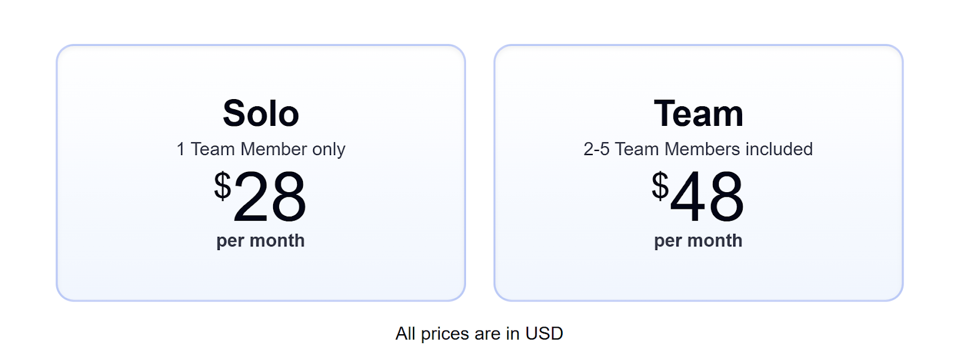
Task: Click the digit 4 in Team price
Action: (x=688, y=197)
